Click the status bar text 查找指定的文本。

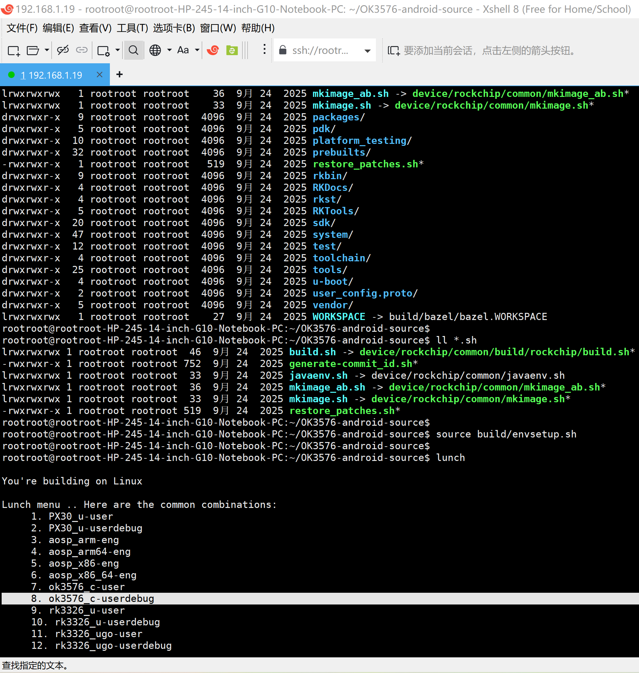[36, 665]
